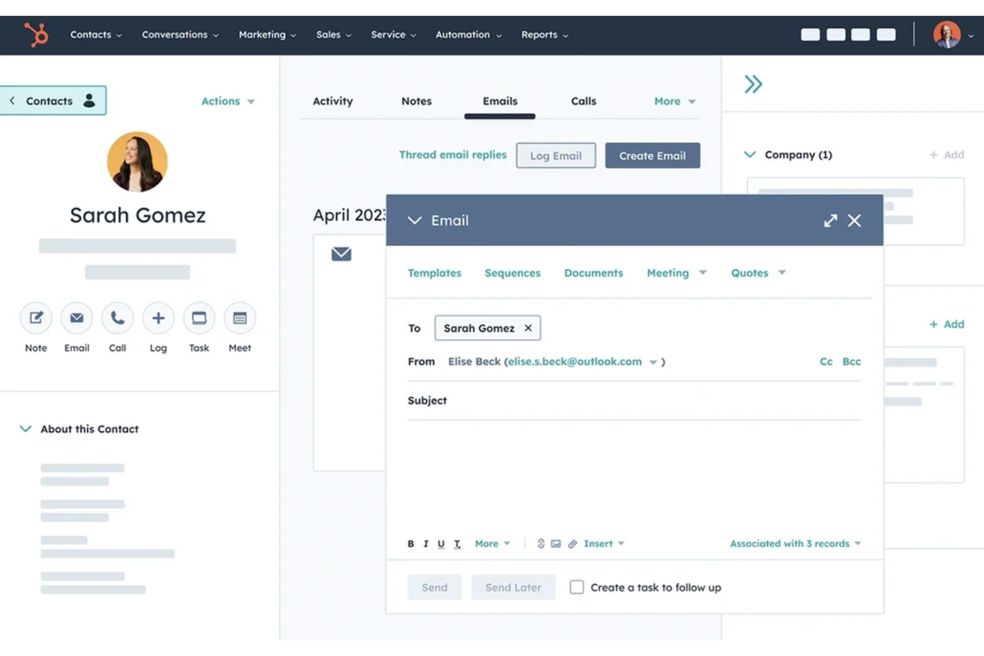This screenshot has height=656, width=984.
Task: Create a note using the Note icon
Action: pyautogui.click(x=35, y=318)
